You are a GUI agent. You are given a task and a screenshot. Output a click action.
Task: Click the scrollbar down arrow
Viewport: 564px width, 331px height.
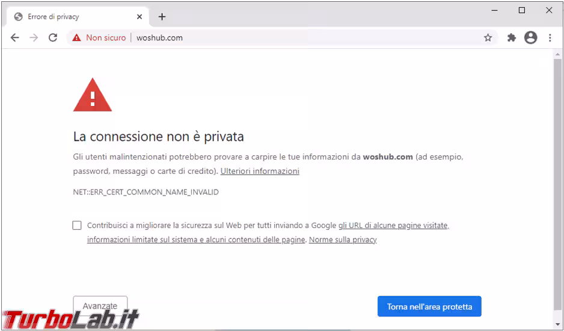tap(557, 325)
